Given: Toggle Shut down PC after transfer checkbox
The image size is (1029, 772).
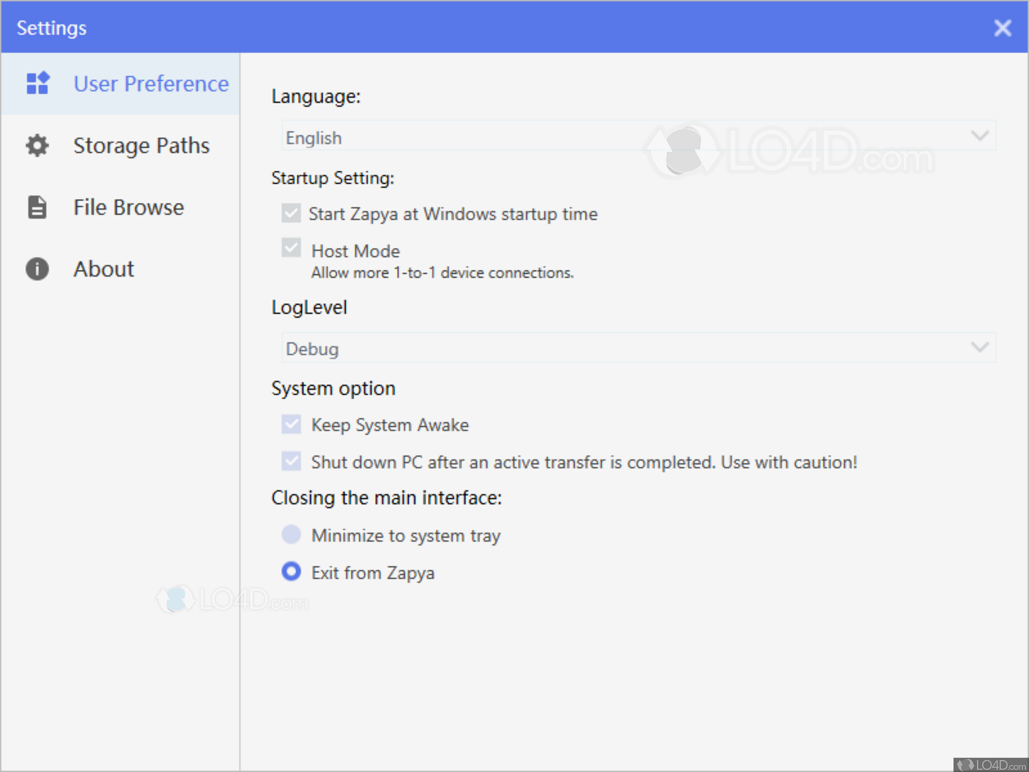Looking at the screenshot, I should pos(291,461).
